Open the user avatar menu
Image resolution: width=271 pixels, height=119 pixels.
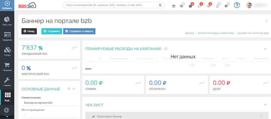point(249,5)
